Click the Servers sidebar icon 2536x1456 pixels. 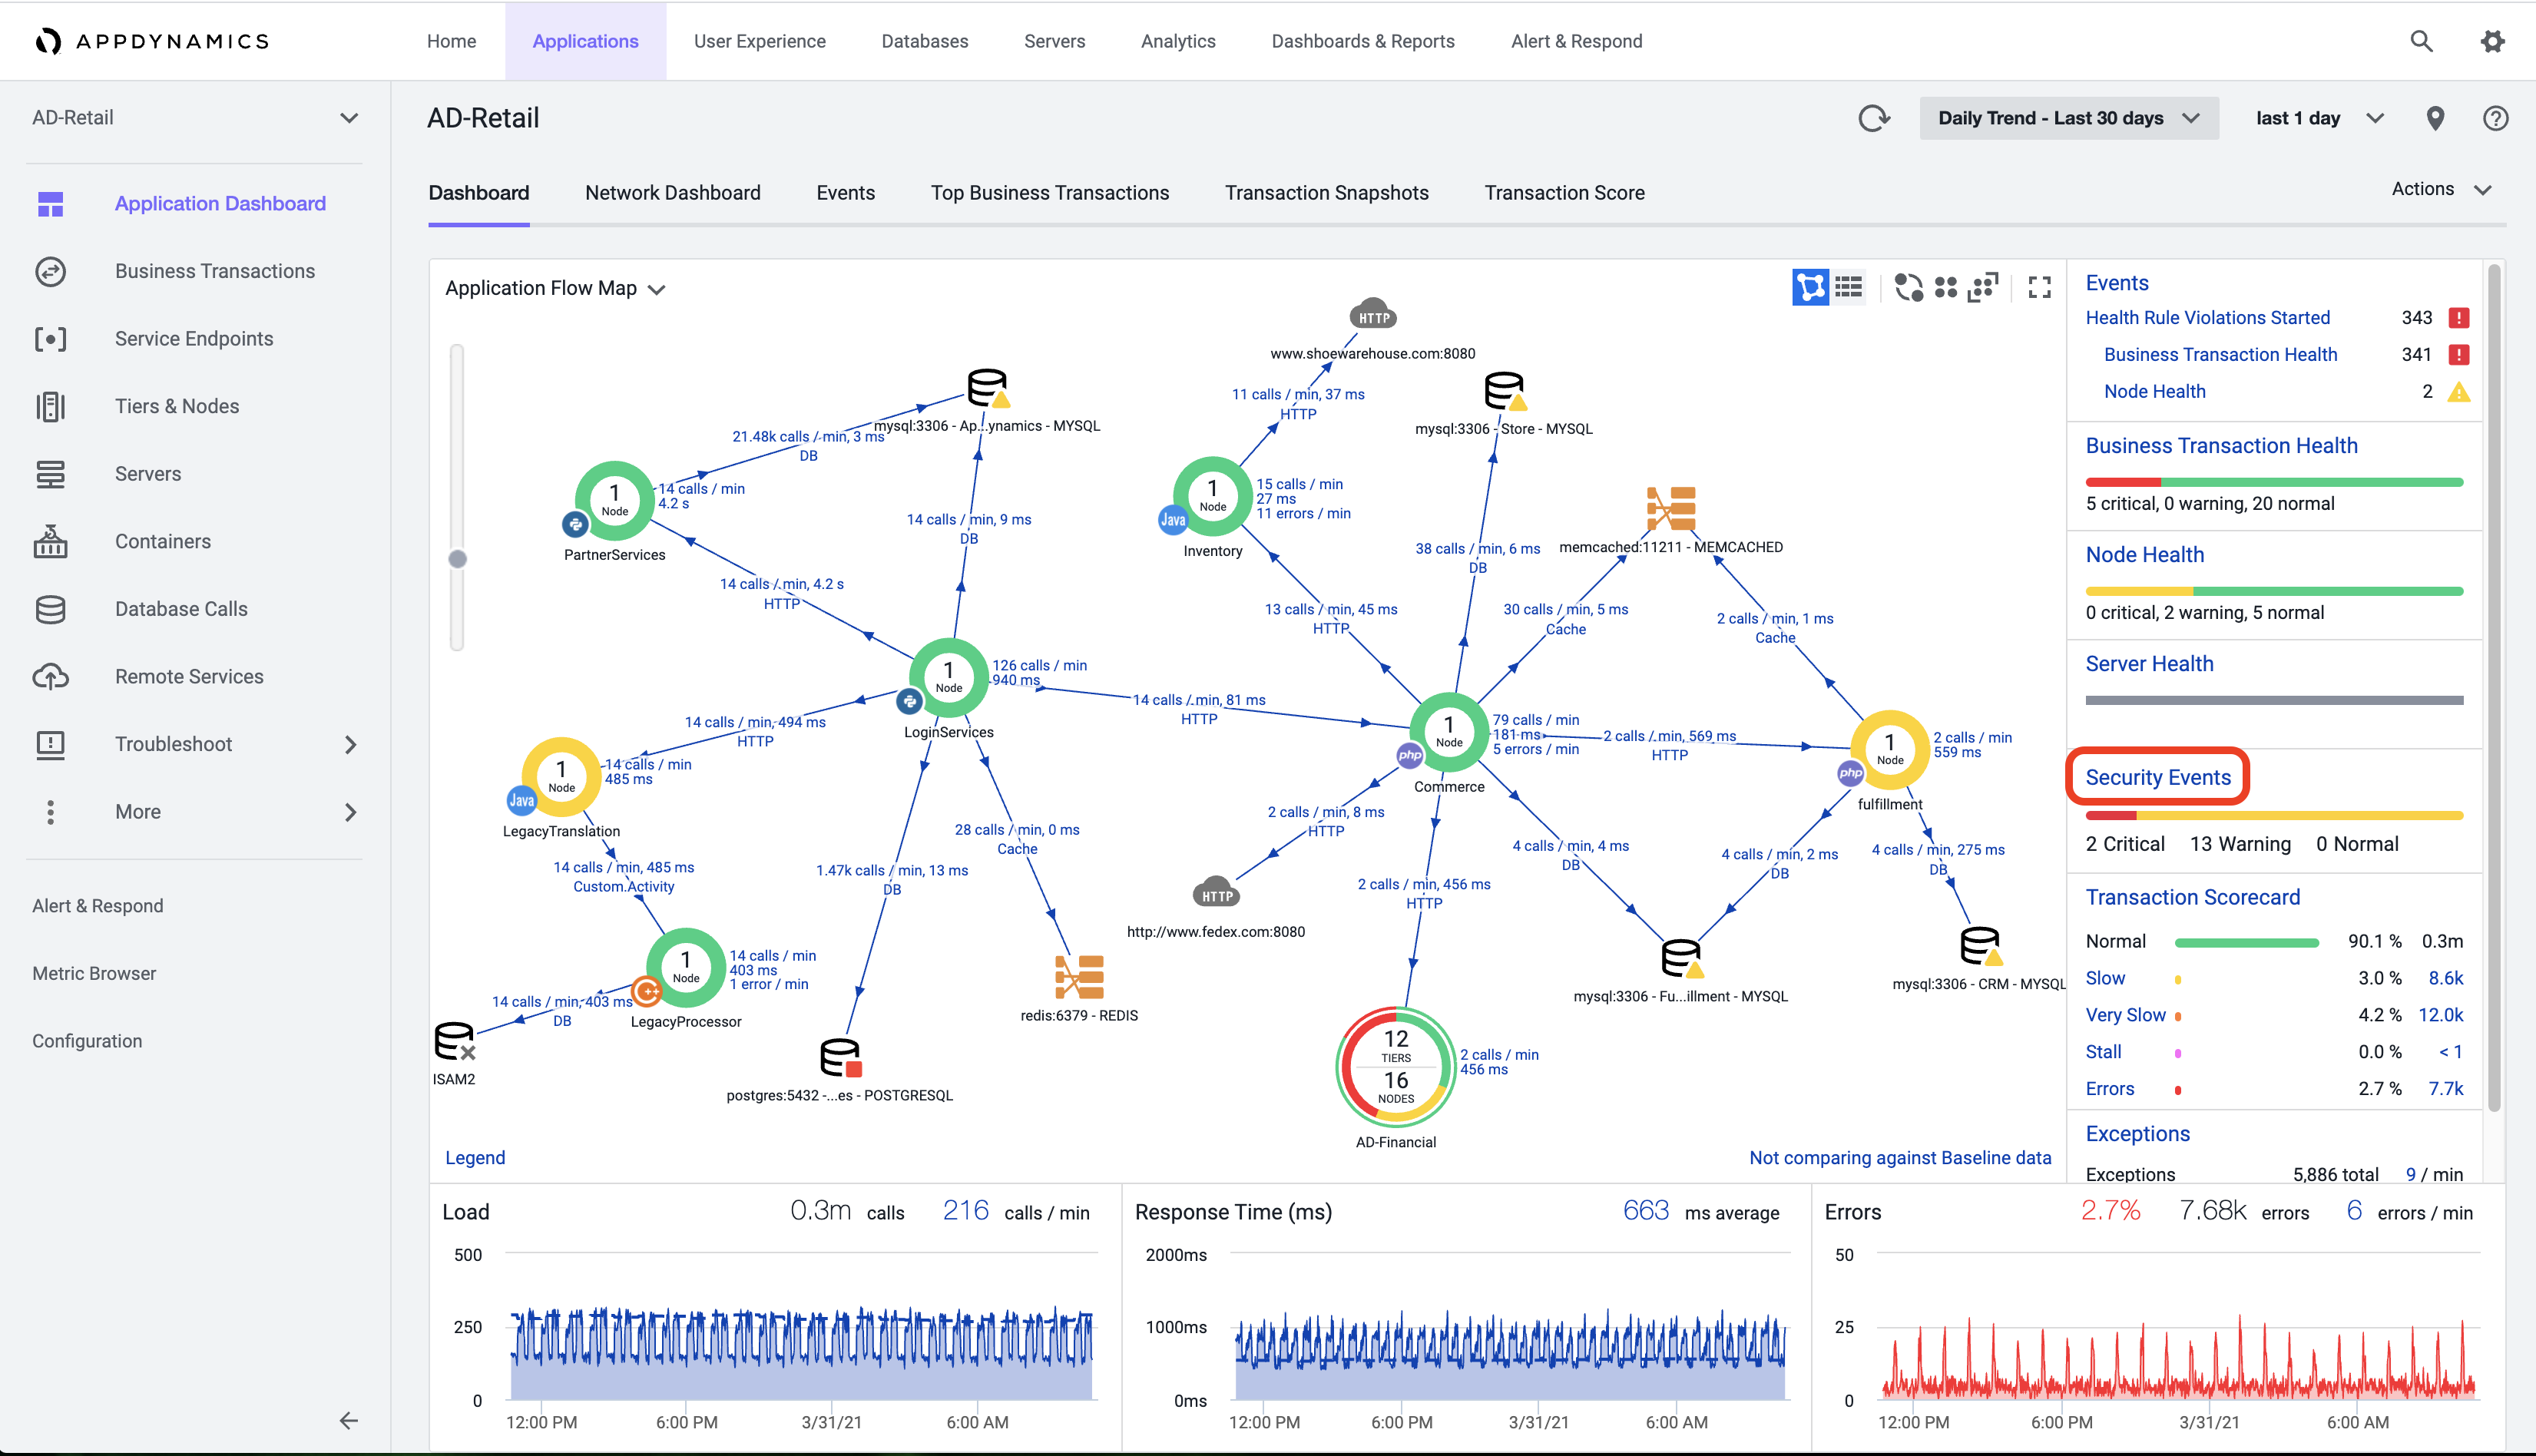point(50,474)
